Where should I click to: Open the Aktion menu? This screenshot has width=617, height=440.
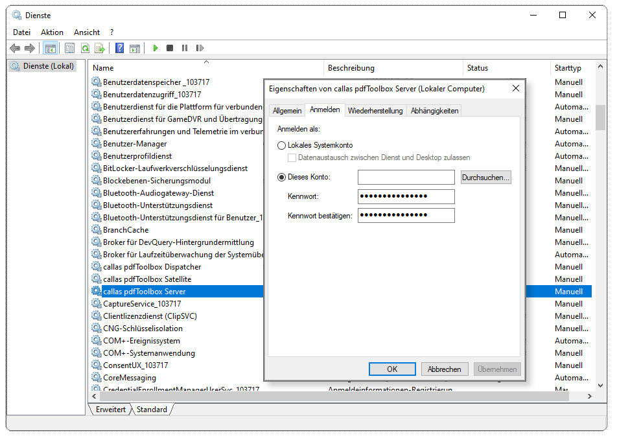pos(52,32)
